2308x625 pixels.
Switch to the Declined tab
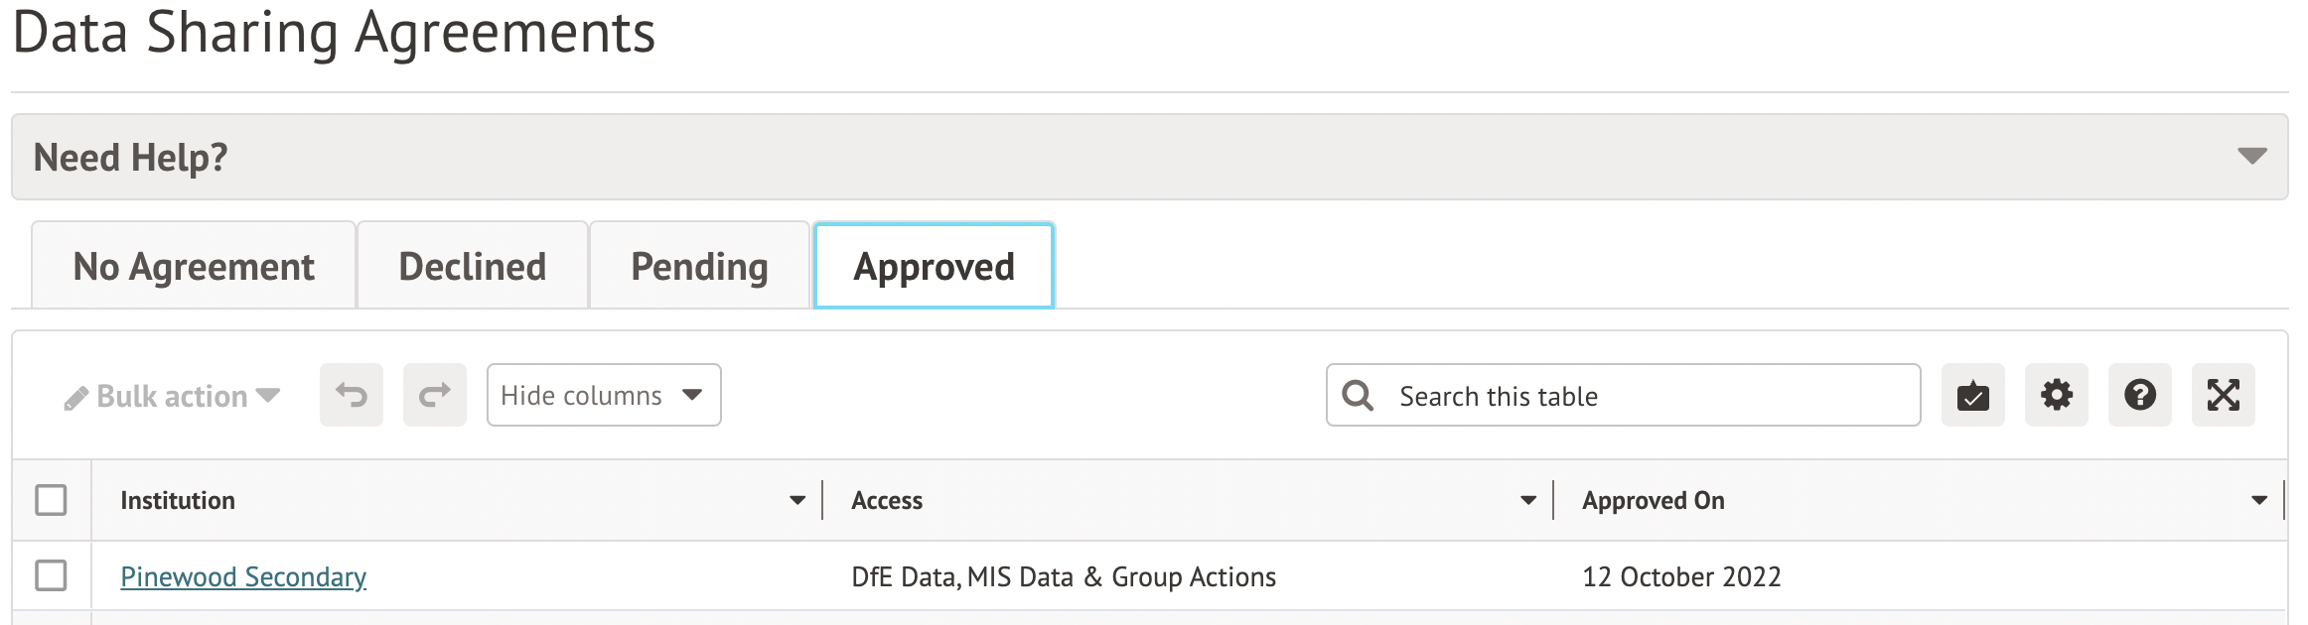pyautogui.click(x=472, y=266)
